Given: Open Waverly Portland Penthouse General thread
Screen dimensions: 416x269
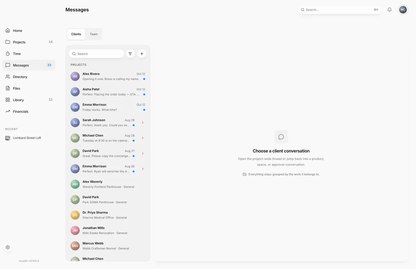Looking at the screenshot, I should pos(108,184).
